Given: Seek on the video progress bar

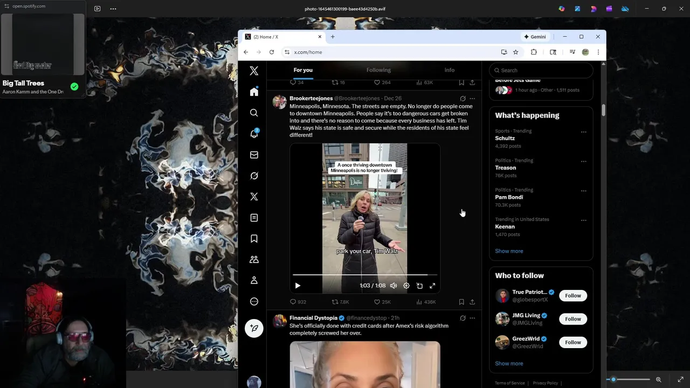Looking at the screenshot, I should [364, 275].
